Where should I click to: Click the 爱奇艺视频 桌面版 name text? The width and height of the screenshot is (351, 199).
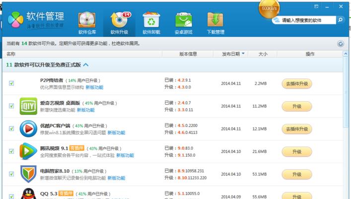[60, 103]
